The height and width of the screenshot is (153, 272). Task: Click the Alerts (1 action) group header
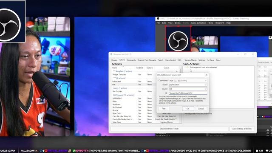(120, 88)
